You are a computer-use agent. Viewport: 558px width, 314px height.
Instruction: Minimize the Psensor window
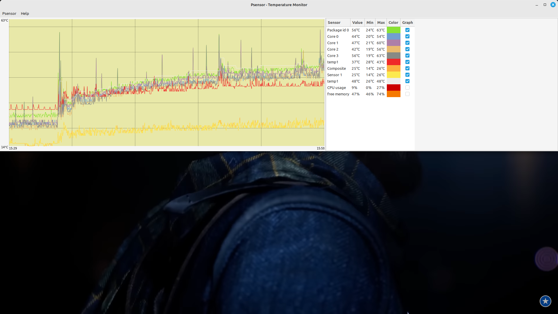click(537, 5)
